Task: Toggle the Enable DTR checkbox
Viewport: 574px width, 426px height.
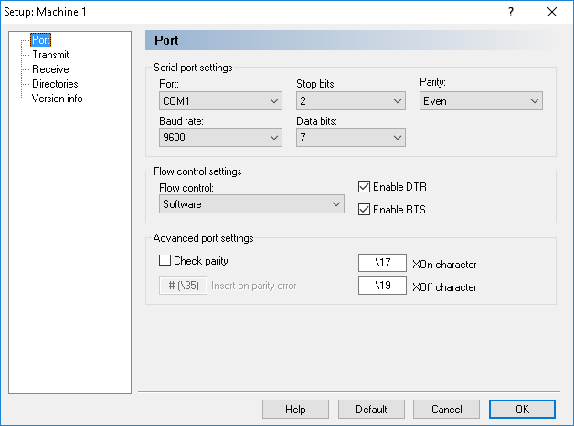Action: click(x=365, y=187)
